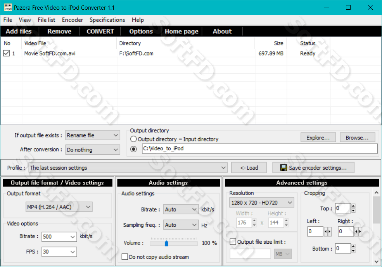
Task: Click the <- Load profile button
Action: 249,168
